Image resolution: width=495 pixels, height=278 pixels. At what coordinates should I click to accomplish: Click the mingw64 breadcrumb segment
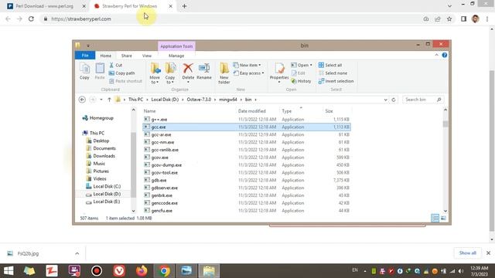coord(228,100)
